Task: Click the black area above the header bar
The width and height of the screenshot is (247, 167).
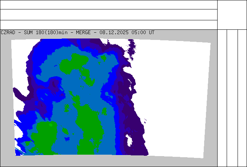Action: [123, 15]
